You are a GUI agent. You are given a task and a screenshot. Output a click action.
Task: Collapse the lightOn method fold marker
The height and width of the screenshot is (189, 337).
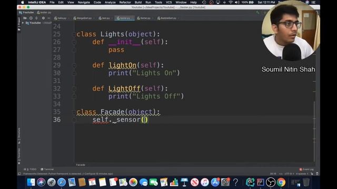point(74,65)
